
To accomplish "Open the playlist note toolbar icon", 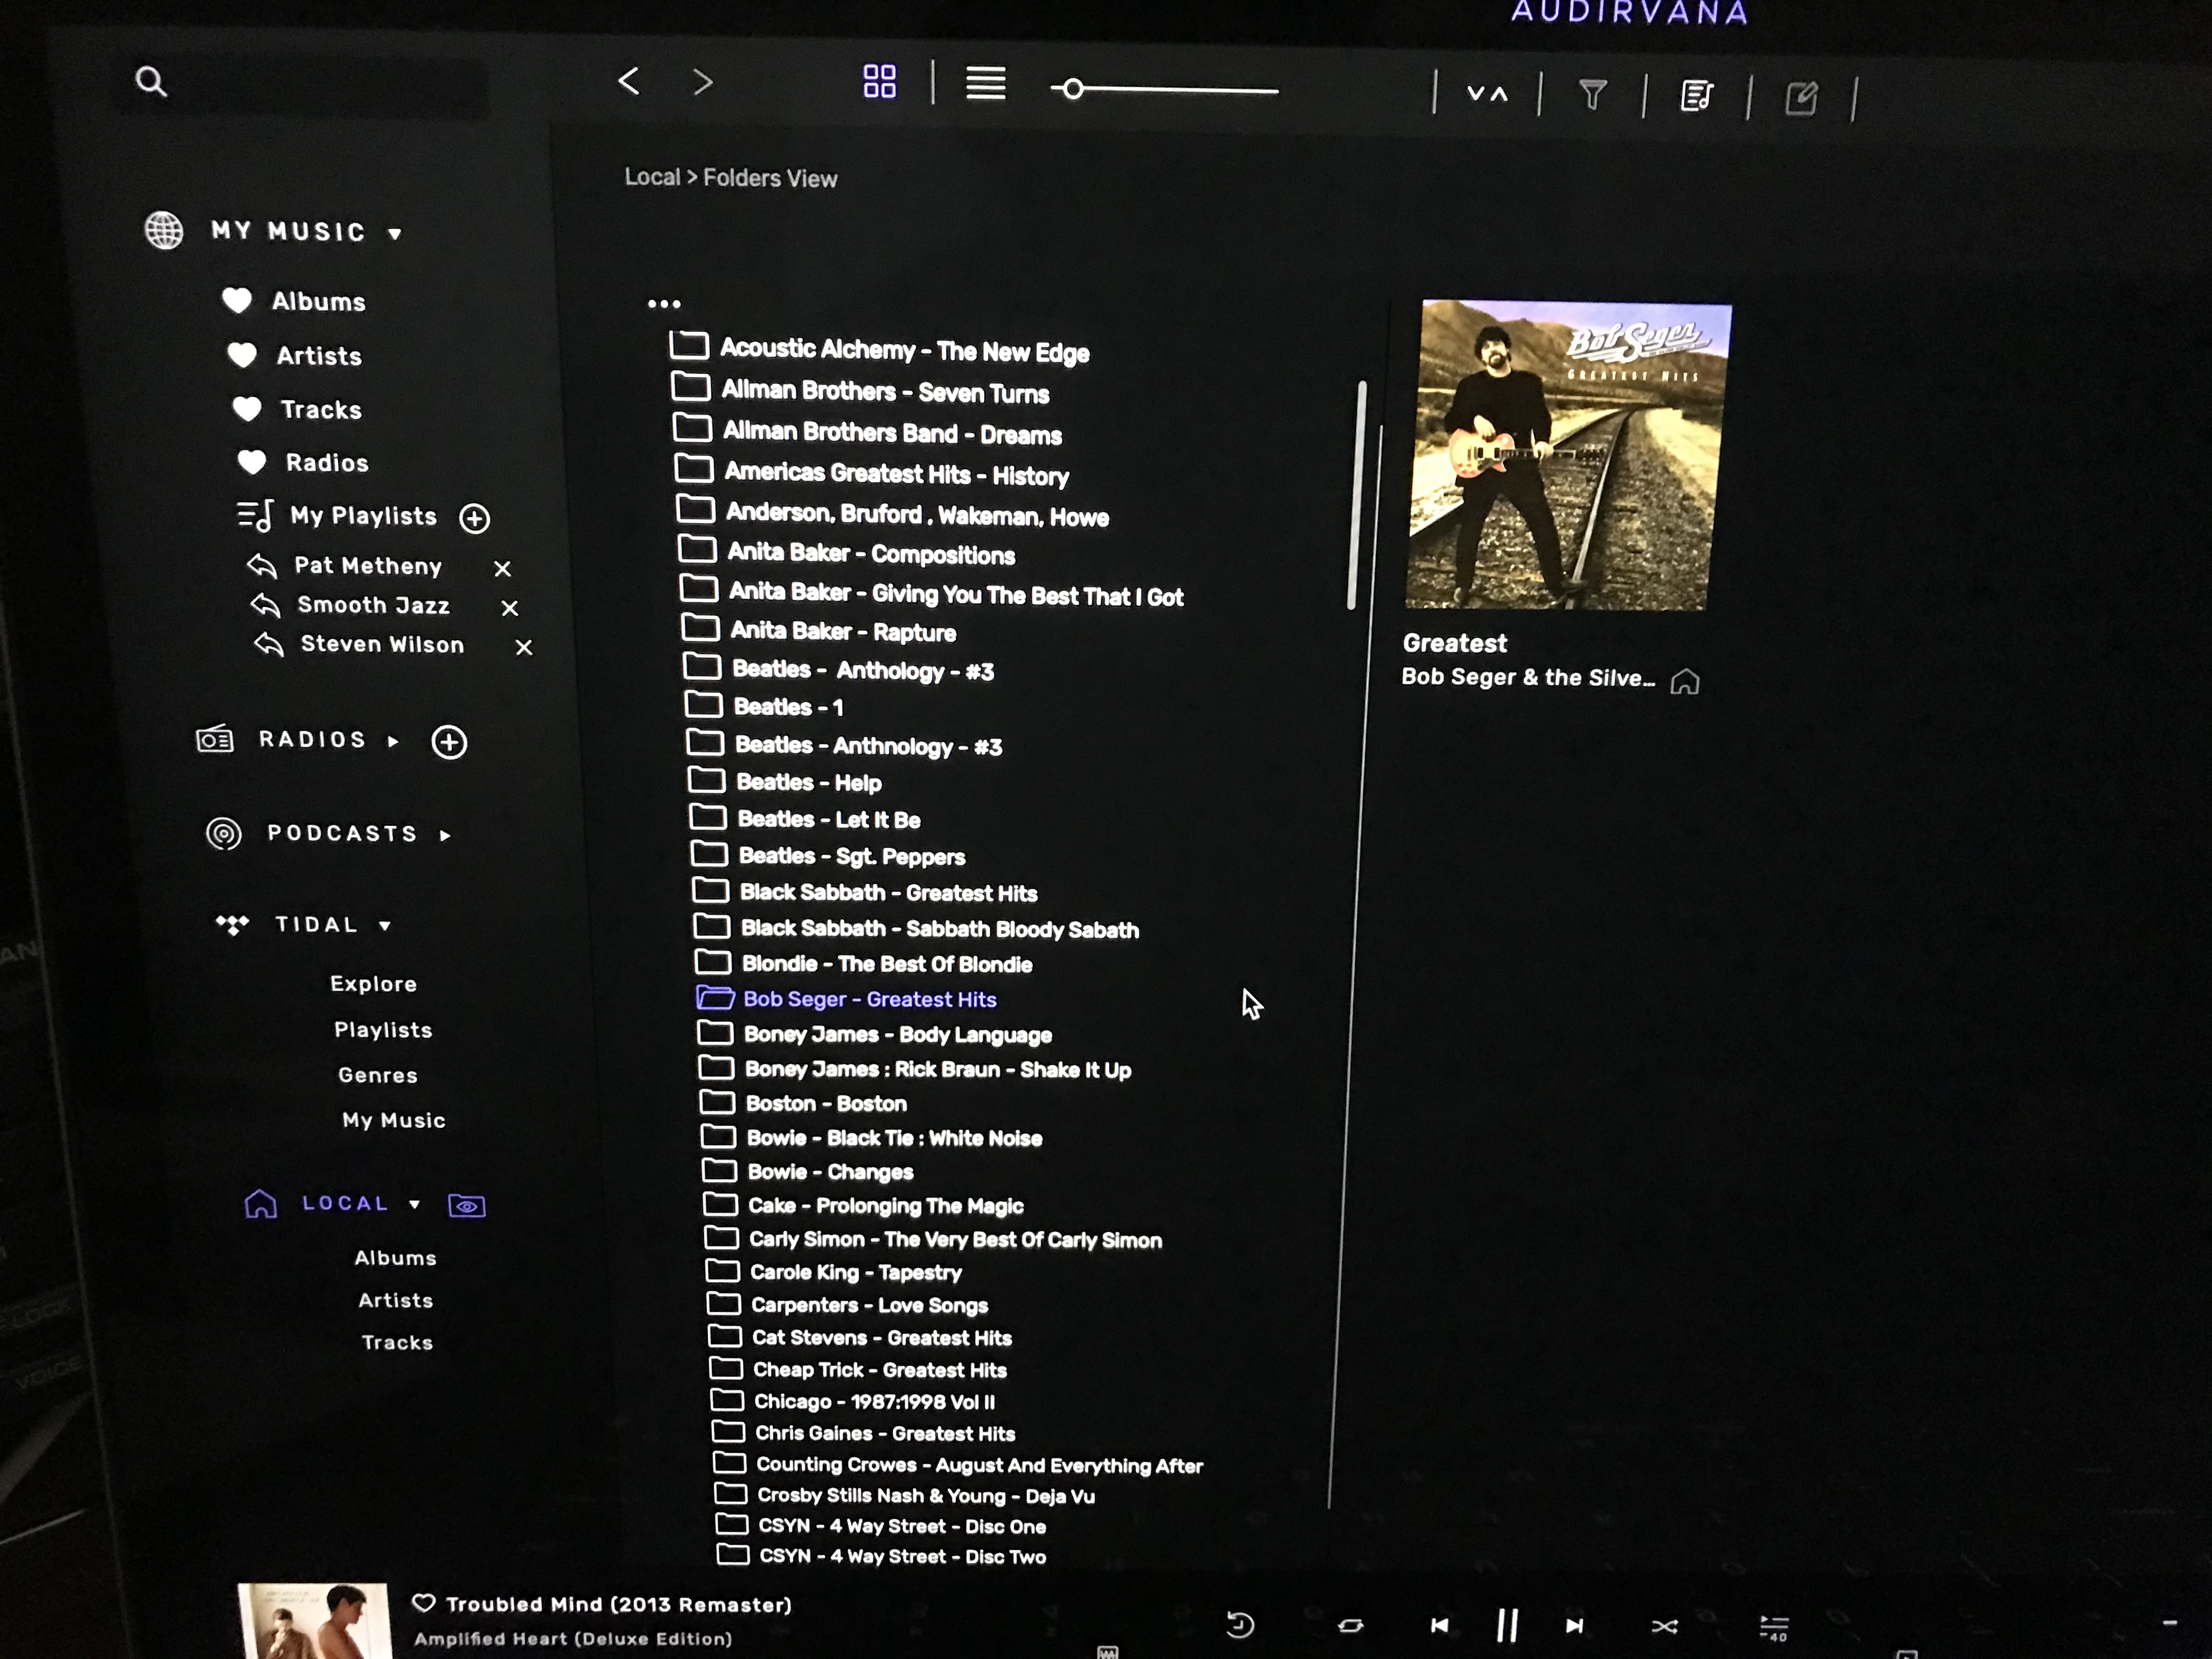I will 1696,97.
